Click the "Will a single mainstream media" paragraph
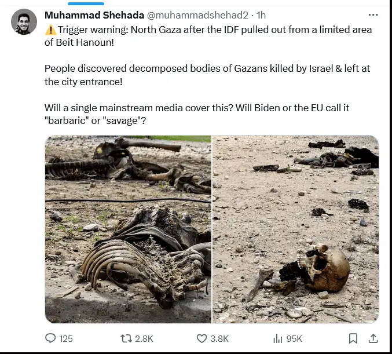 click(x=197, y=114)
